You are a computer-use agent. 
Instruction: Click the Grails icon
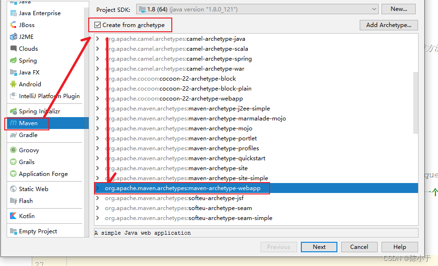[13, 162]
